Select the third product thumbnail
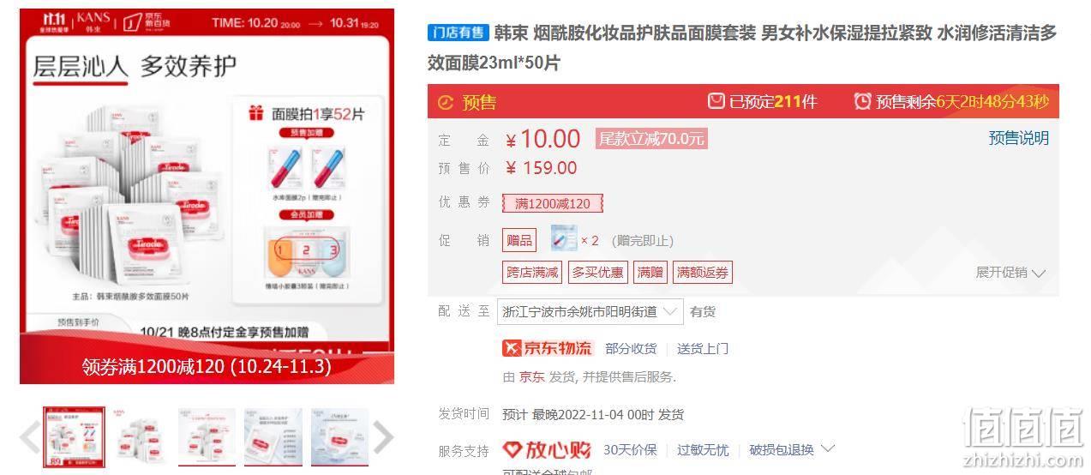1091x475 pixels. (207, 437)
